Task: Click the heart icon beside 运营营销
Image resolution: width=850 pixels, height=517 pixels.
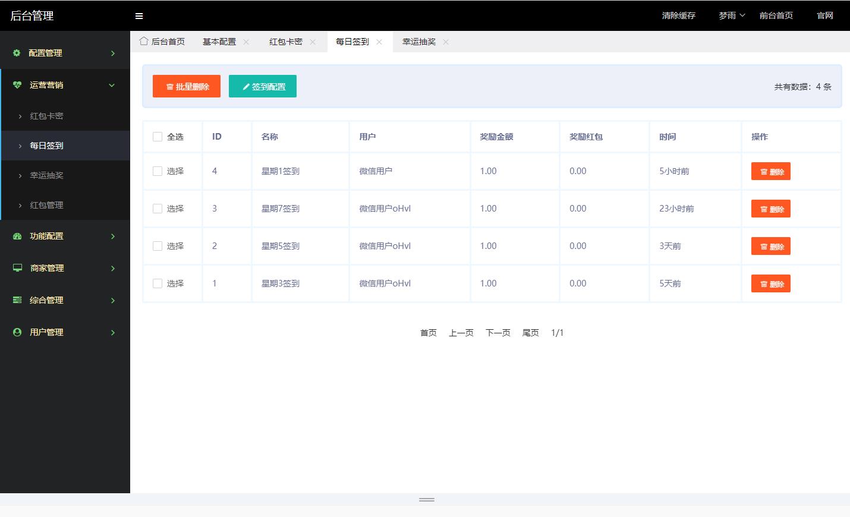Action: pyautogui.click(x=17, y=85)
